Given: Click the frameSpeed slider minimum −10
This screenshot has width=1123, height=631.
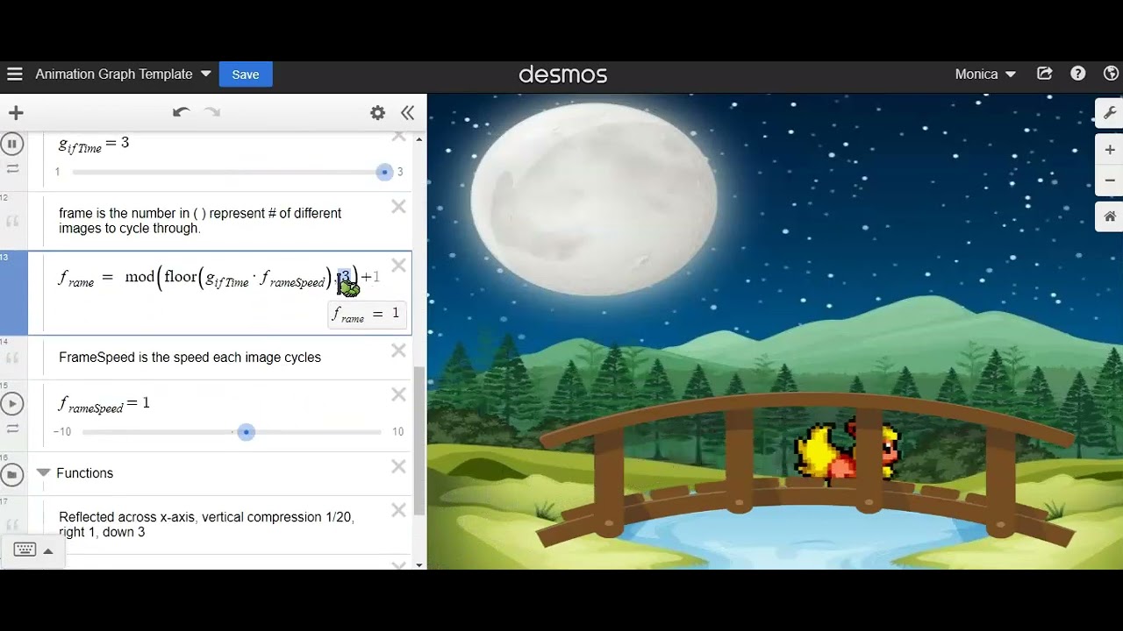Looking at the screenshot, I should click(x=62, y=432).
